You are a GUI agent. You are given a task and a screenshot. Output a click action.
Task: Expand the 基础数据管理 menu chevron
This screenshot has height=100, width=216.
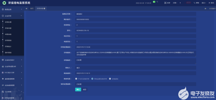(x=22, y=79)
